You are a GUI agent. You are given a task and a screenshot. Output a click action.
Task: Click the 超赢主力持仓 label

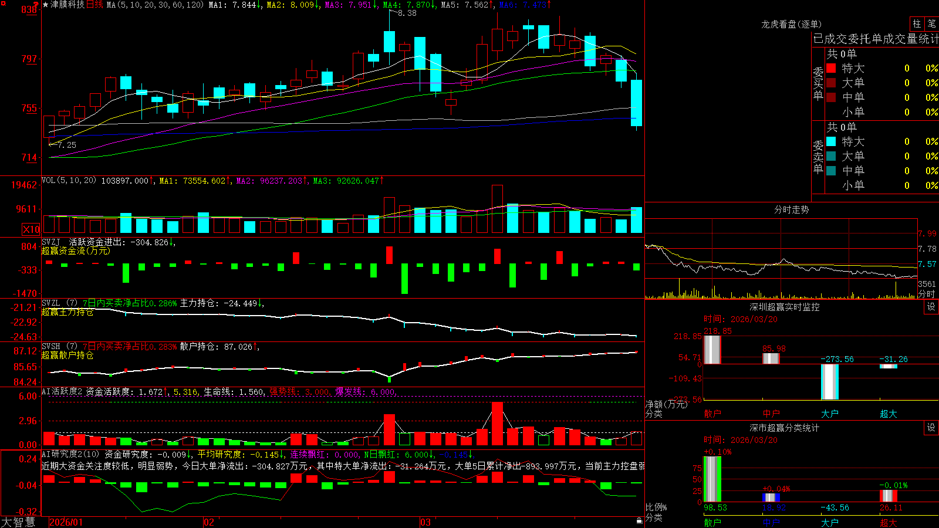click(67, 312)
